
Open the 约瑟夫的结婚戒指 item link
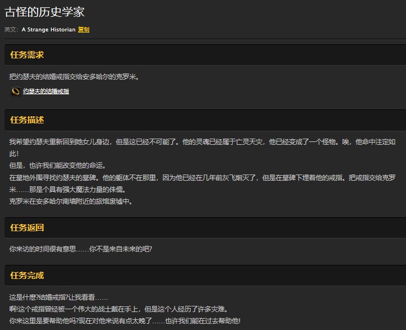tap(46, 91)
